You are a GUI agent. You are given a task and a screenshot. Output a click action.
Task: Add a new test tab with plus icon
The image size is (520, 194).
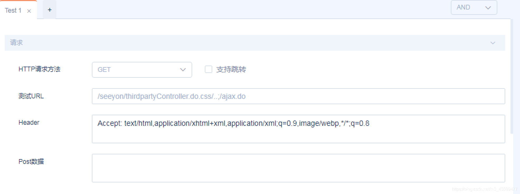tap(50, 10)
